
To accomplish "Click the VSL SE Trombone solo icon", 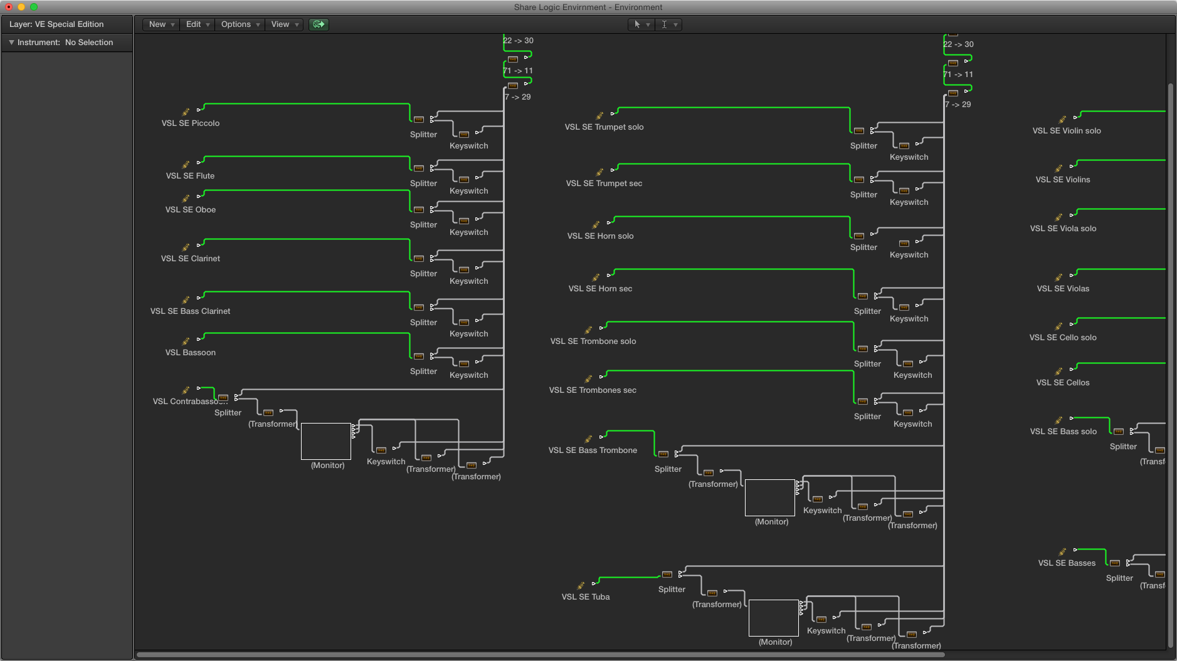I will coord(588,331).
